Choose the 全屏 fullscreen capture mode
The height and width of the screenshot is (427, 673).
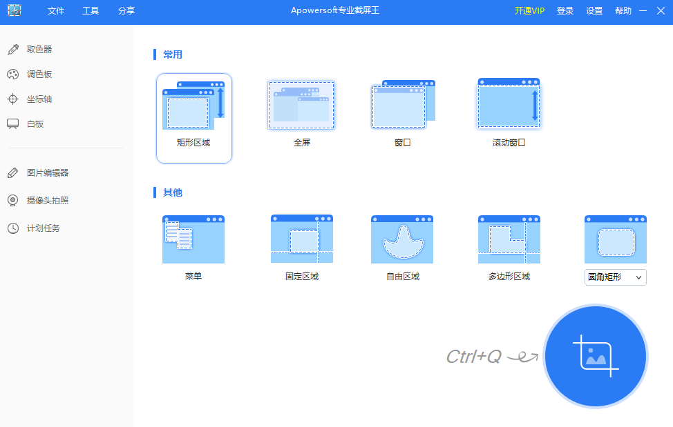[301, 105]
